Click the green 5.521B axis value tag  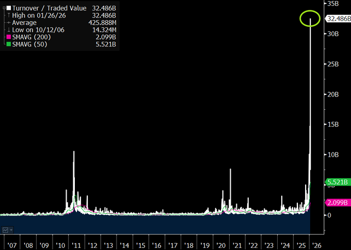[338, 182]
